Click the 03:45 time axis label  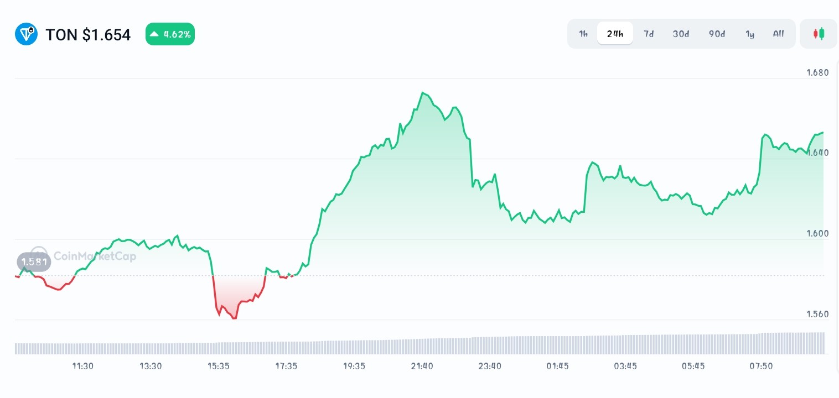point(625,366)
